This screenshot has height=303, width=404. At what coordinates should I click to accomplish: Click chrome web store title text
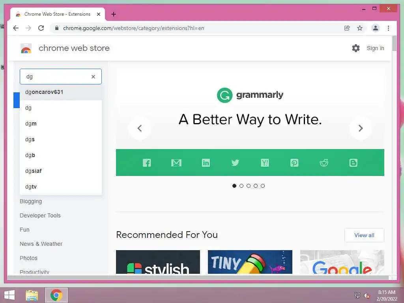(x=74, y=48)
